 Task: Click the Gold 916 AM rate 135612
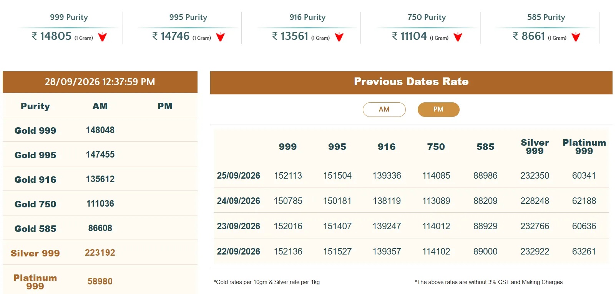pyautogui.click(x=100, y=179)
